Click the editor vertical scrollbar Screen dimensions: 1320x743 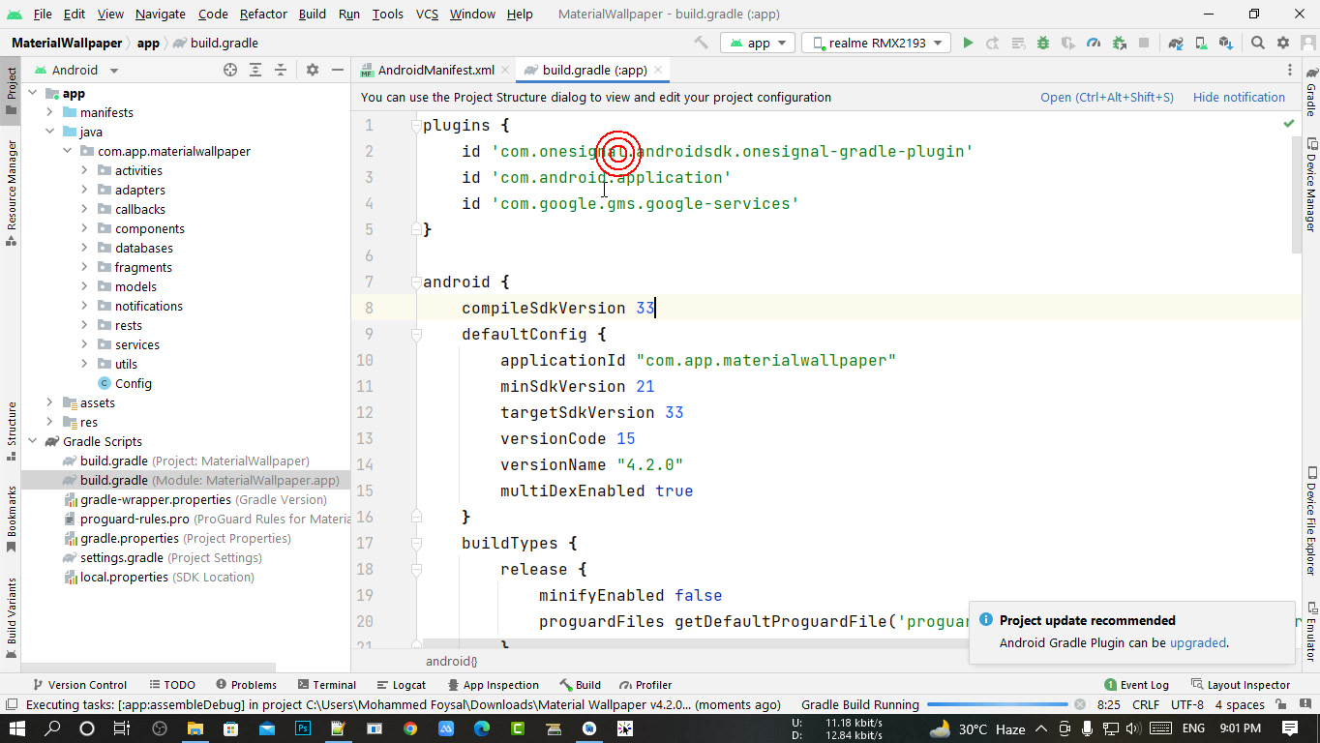(1297, 193)
